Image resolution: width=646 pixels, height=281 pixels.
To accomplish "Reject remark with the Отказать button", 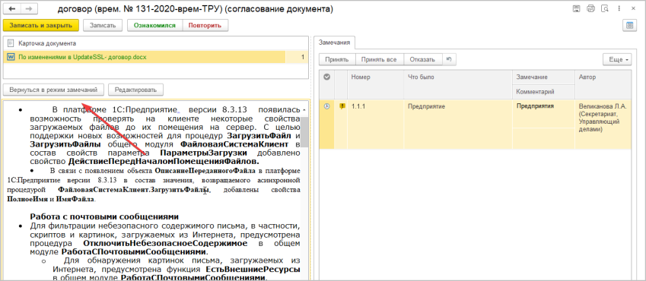I will [422, 59].
